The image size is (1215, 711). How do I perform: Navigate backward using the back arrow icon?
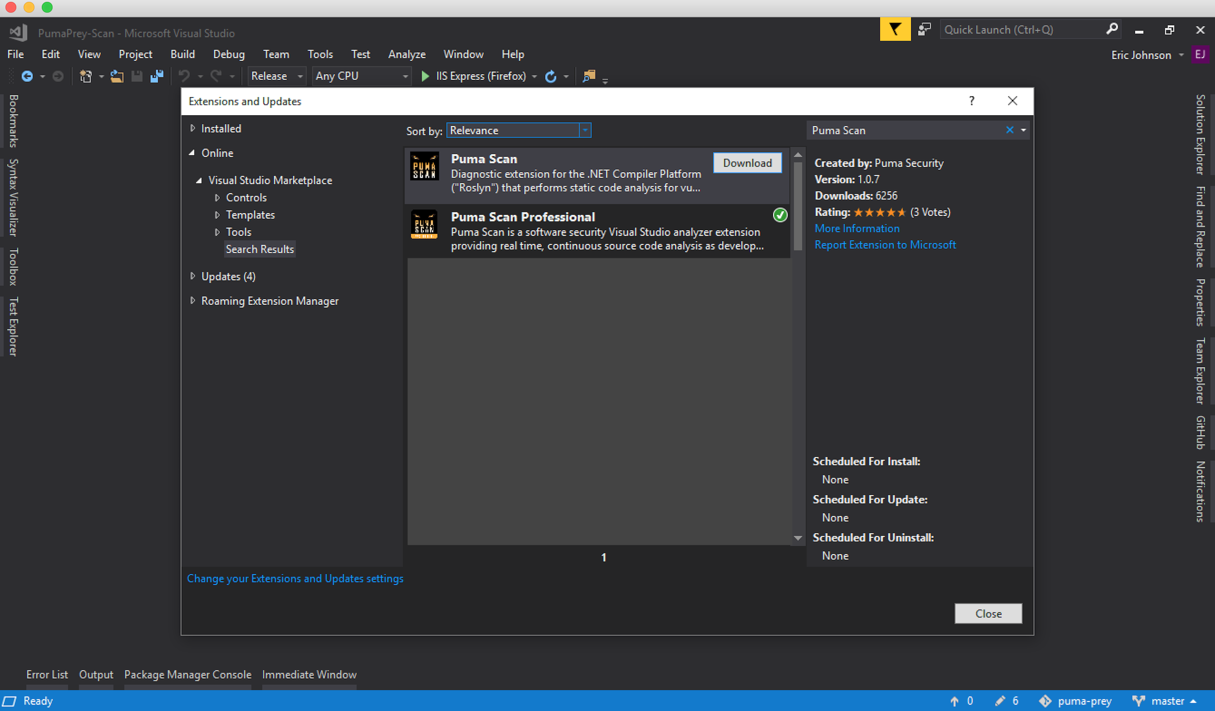click(x=28, y=76)
